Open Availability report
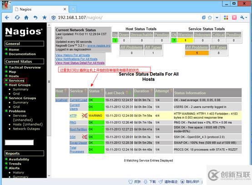Screen dimensions: 252x185 [19, 159]
